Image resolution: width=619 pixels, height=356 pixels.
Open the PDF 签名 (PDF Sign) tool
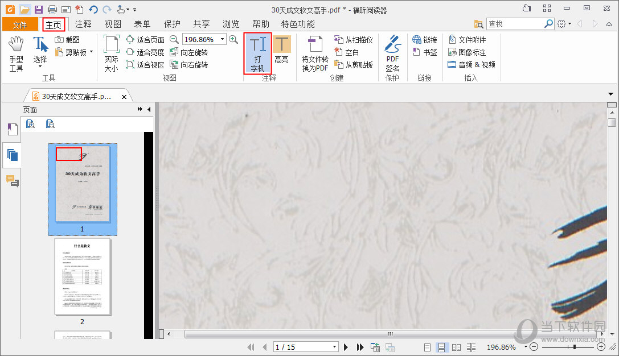coord(393,53)
